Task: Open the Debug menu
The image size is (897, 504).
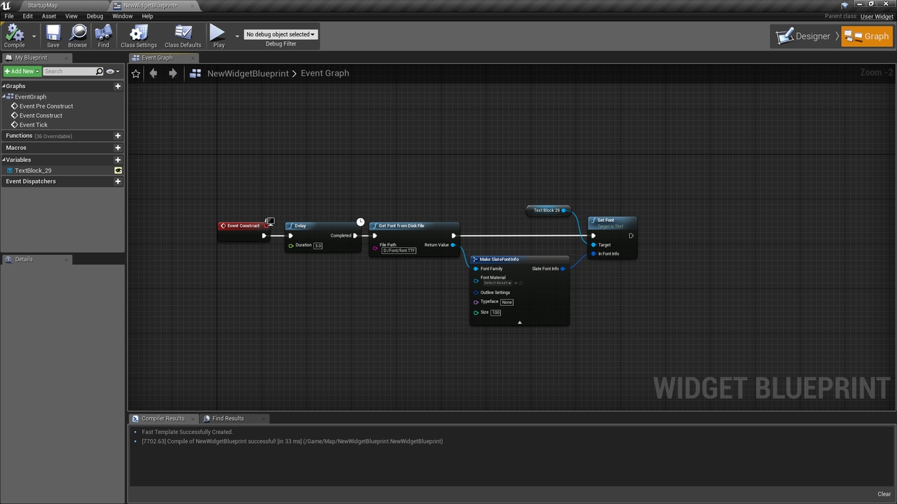Action: click(95, 16)
